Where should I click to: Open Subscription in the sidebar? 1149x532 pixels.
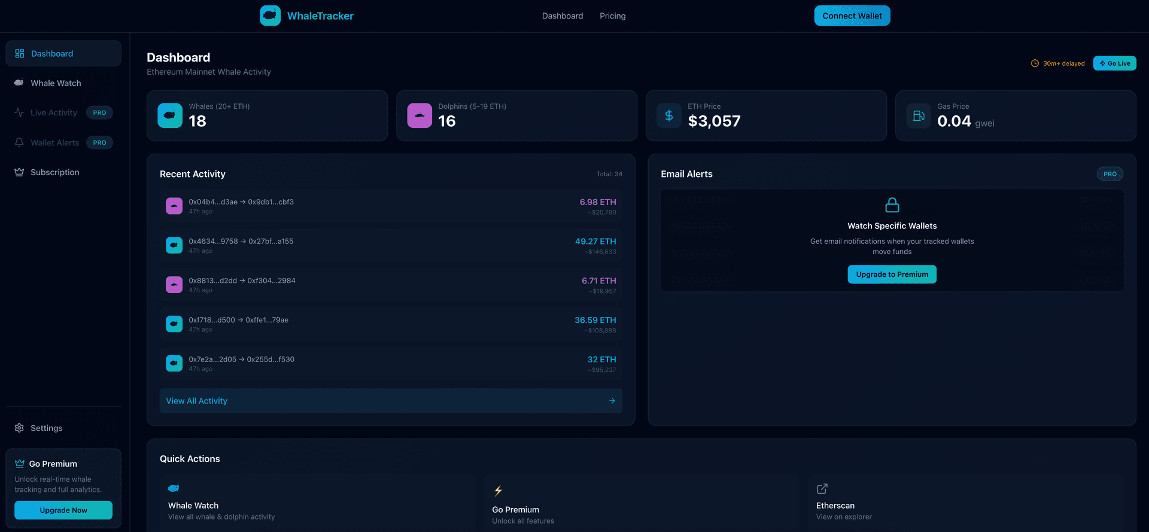click(x=54, y=172)
